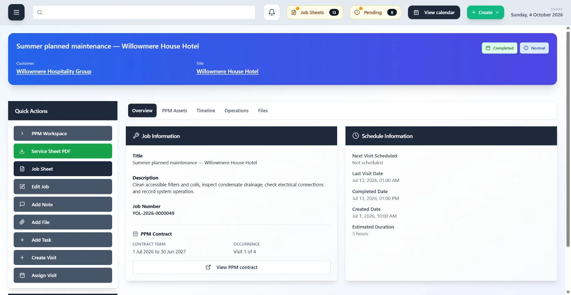
Task: Click the Add Note button
Action: coord(63,204)
